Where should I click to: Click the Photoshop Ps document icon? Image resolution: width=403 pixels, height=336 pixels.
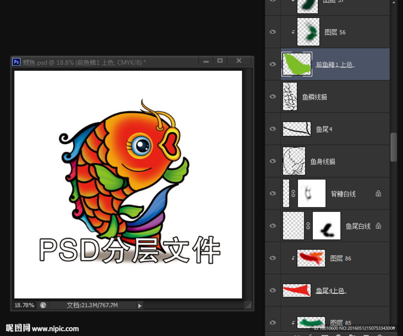tap(17, 62)
